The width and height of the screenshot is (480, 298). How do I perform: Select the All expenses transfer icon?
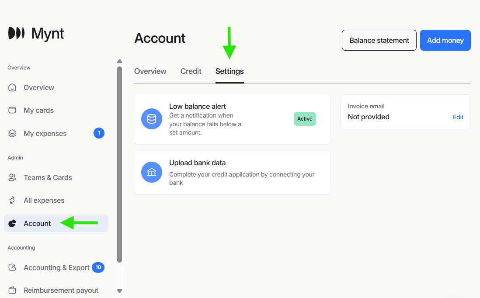pos(12,200)
